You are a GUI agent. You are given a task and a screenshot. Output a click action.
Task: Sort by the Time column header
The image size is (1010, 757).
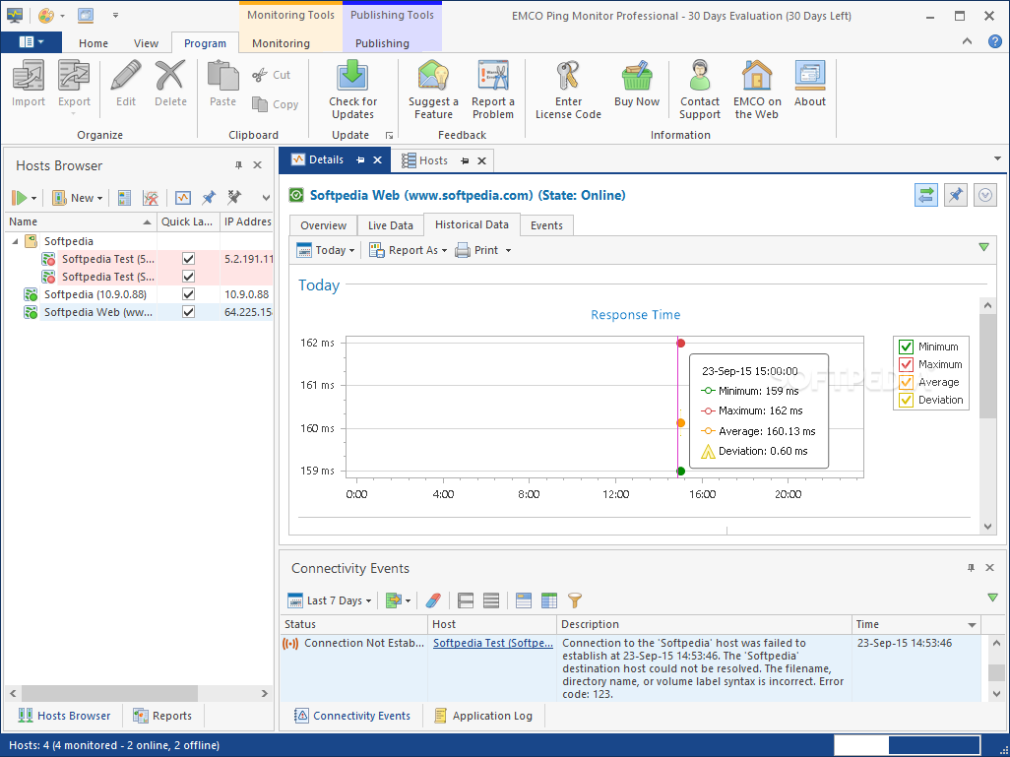click(915, 624)
